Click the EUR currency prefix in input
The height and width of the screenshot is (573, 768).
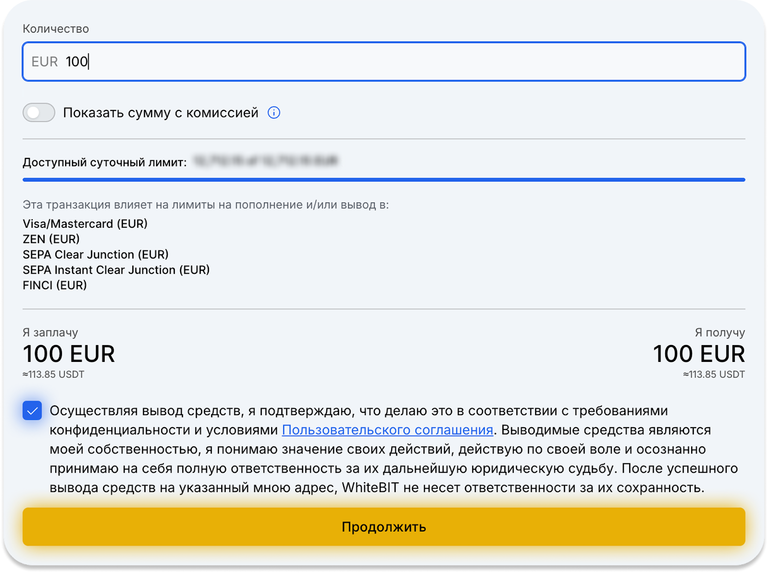click(44, 62)
